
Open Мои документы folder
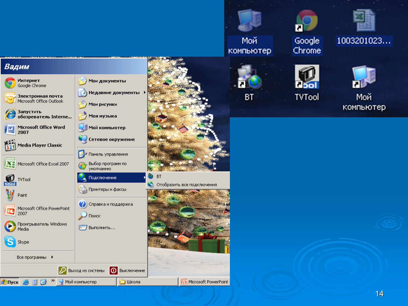pyautogui.click(x=112, y=81)
